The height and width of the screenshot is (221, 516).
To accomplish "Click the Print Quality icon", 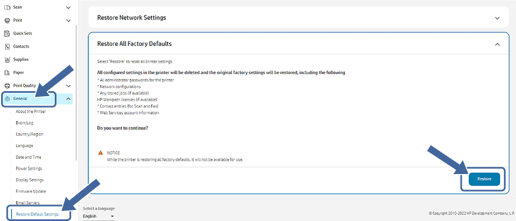I will click(7, 86).
